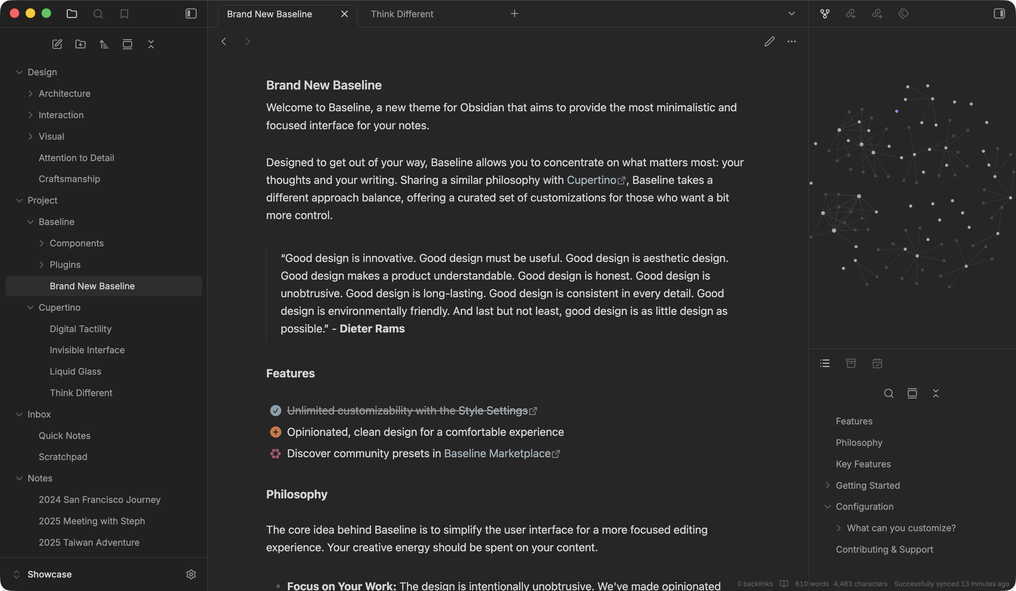Image resolution: width=1016 pixels, height=591 pixels.
Task: Uncheck the completed Style Settings task
Action: pos(276,410)
